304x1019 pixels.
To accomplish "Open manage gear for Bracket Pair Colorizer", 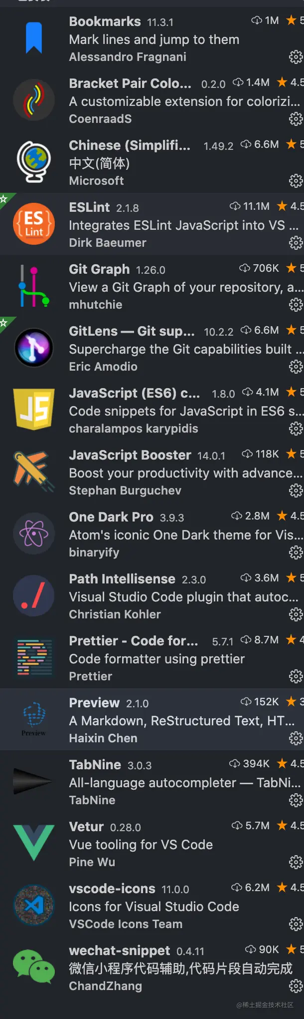I will pos(296,119).
